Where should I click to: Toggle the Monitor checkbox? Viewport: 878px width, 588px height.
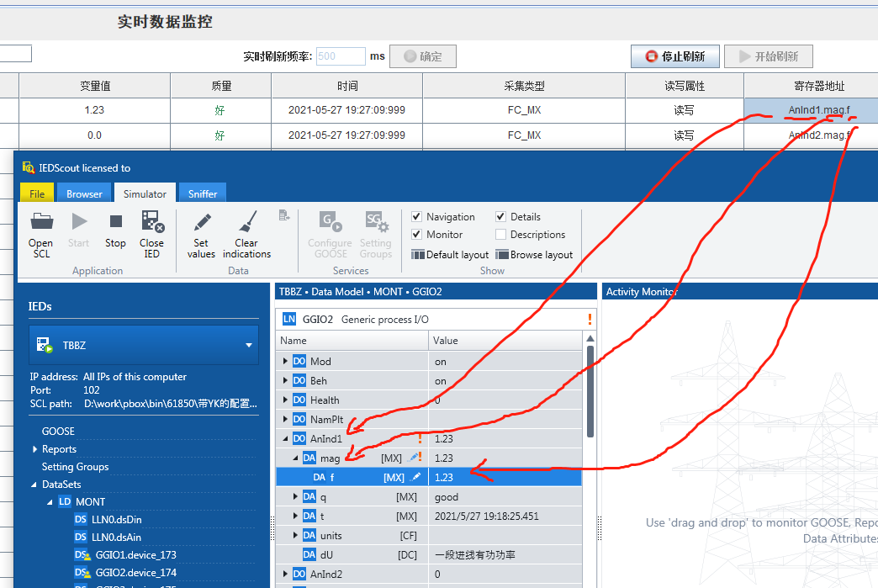click(x=417, y=235)
